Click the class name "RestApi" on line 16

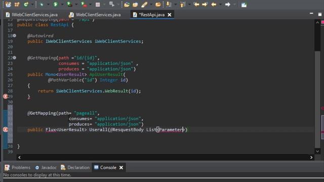[x=60, y=25]
